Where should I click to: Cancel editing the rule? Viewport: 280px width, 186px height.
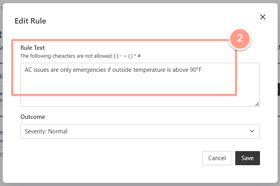pos(217,158)
